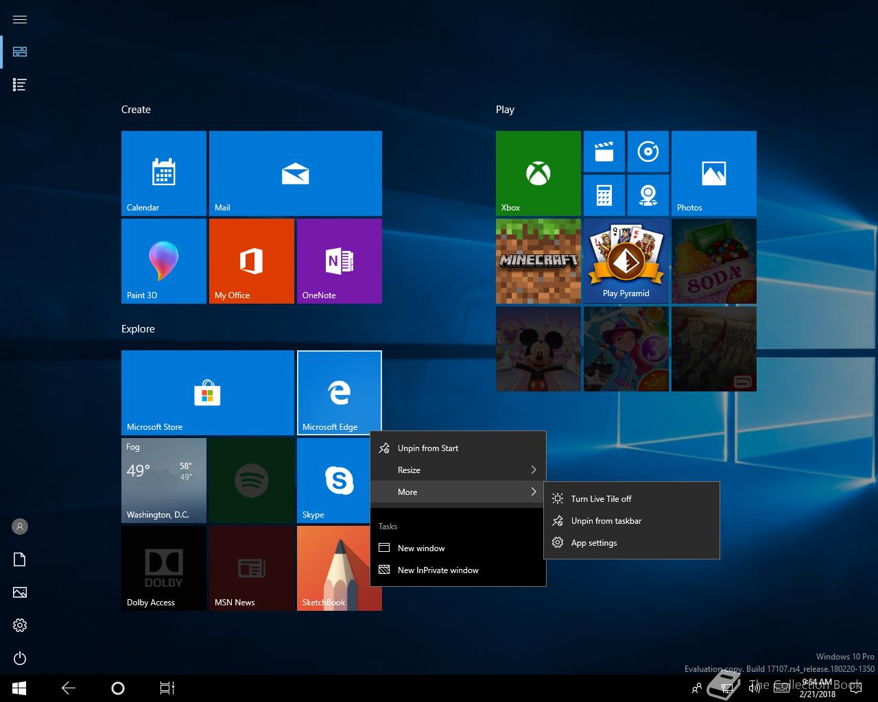Open App settings for Edge
The width and height of the screenshot is (878, 702).
632,543
